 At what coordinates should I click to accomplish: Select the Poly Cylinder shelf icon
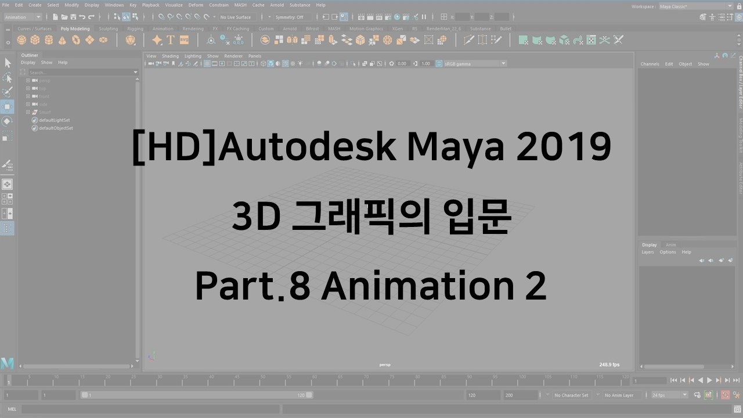click(x=49, y=40)
